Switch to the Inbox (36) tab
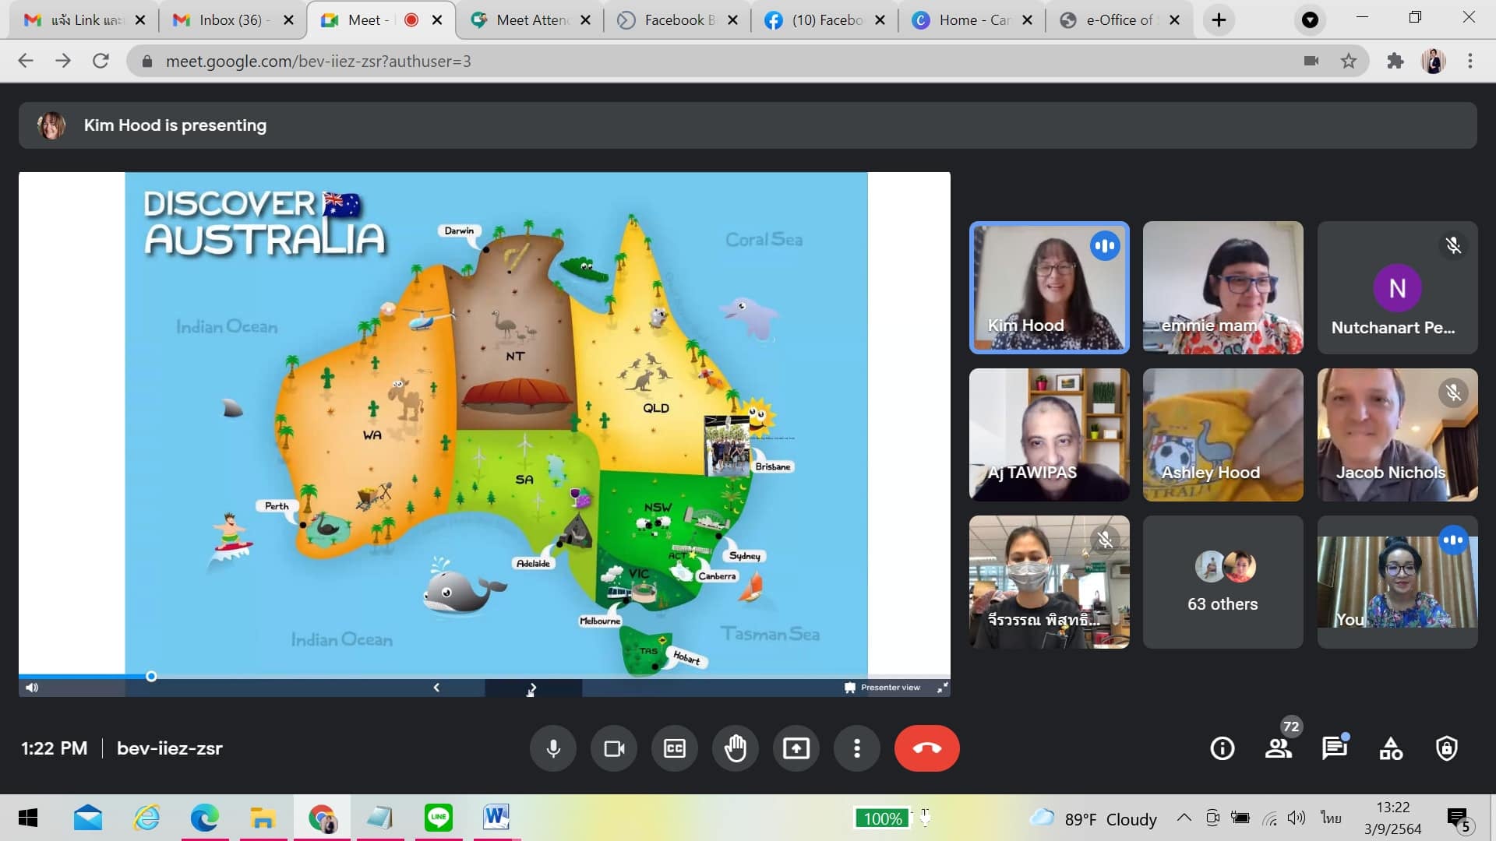Viewport: 1496px width, 841px height. (x=230, y=20)
